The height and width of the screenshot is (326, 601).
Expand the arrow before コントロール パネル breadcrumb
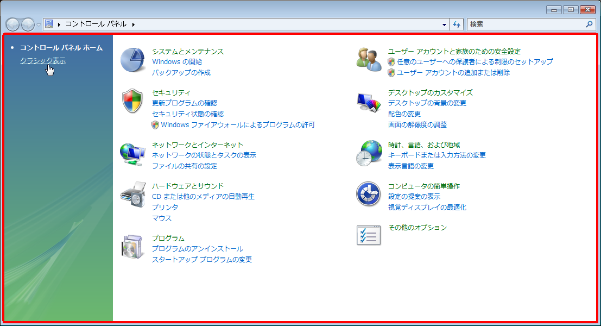click(59, 24)
